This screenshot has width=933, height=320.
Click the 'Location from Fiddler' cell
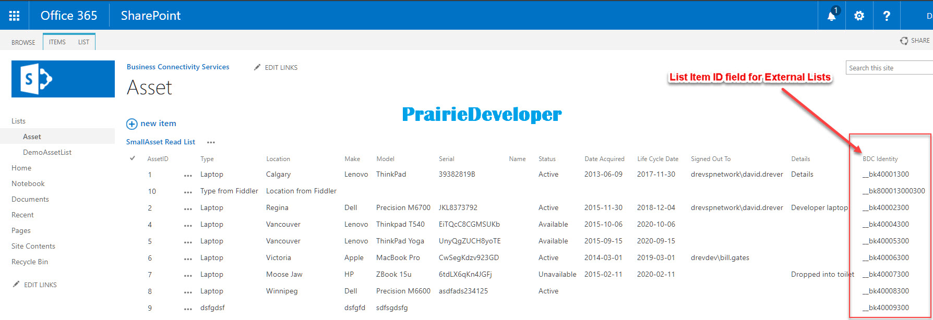[301, 191]
